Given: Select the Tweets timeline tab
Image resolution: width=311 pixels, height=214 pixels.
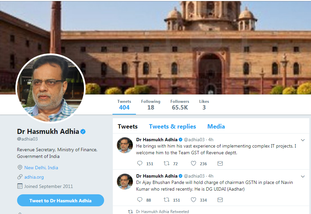Looking at the screenshot, I should click(x=128, y=127).
